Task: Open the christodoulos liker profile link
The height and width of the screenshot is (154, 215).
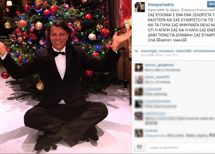Action: [204, 51]
